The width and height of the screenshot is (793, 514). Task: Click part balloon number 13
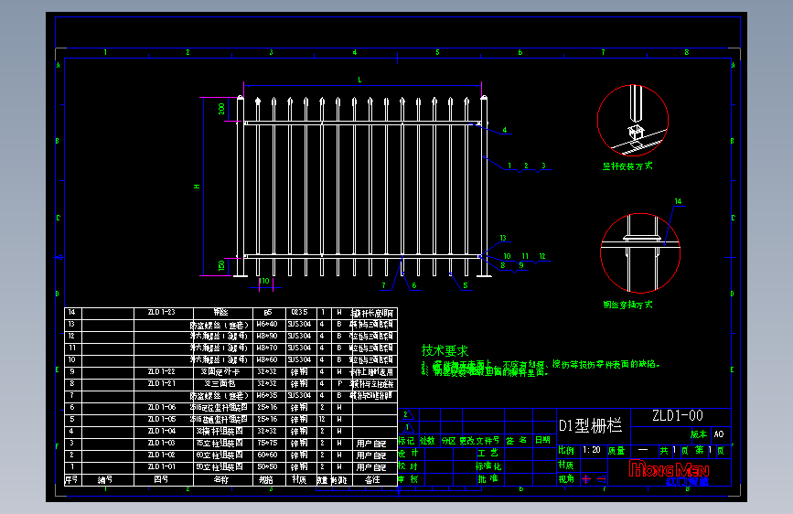tap(503, 238)
